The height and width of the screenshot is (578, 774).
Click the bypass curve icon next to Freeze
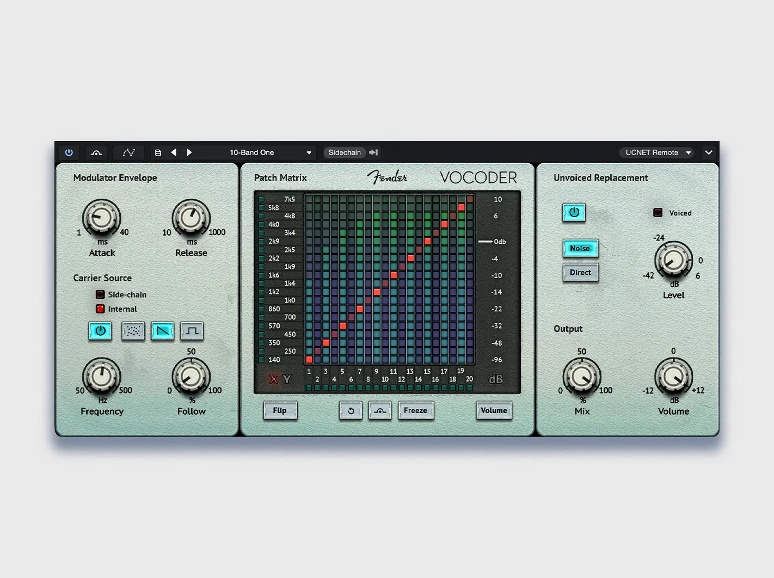[x=380, y=411]
